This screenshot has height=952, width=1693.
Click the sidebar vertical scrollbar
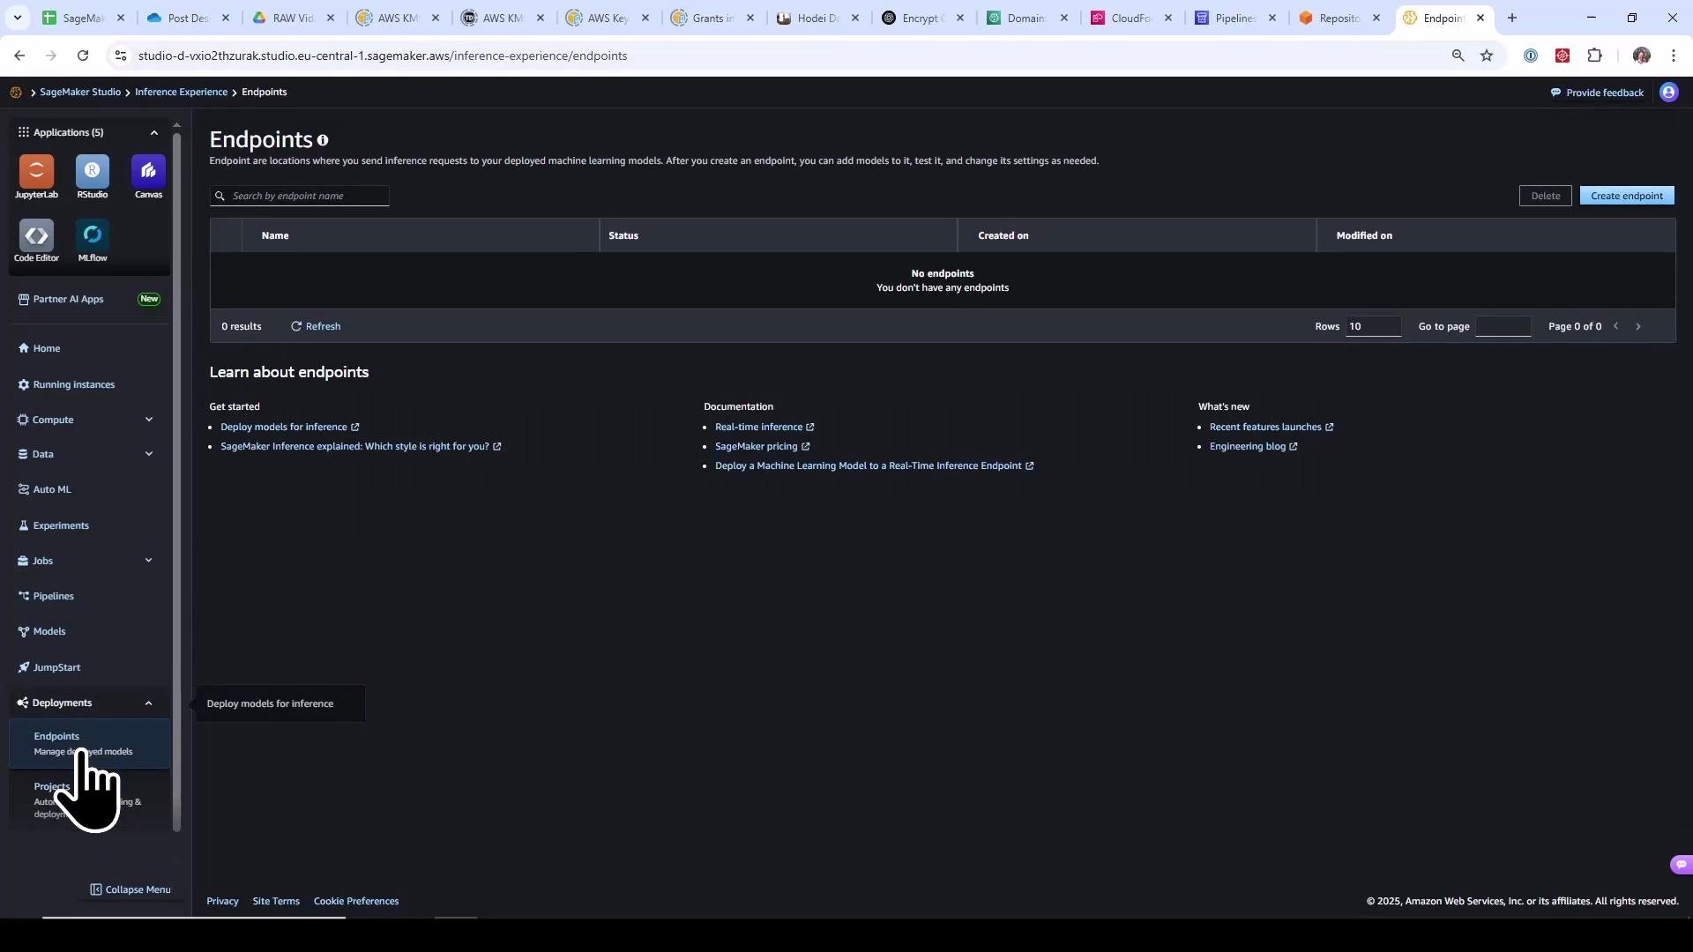point(176,480)
